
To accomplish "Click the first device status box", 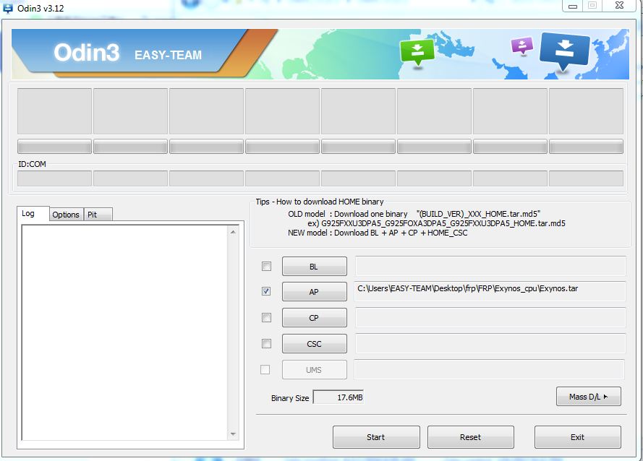I will tap(54, 111).
